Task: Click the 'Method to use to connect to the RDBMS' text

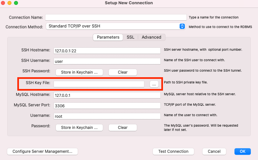Action: point(220,27)
